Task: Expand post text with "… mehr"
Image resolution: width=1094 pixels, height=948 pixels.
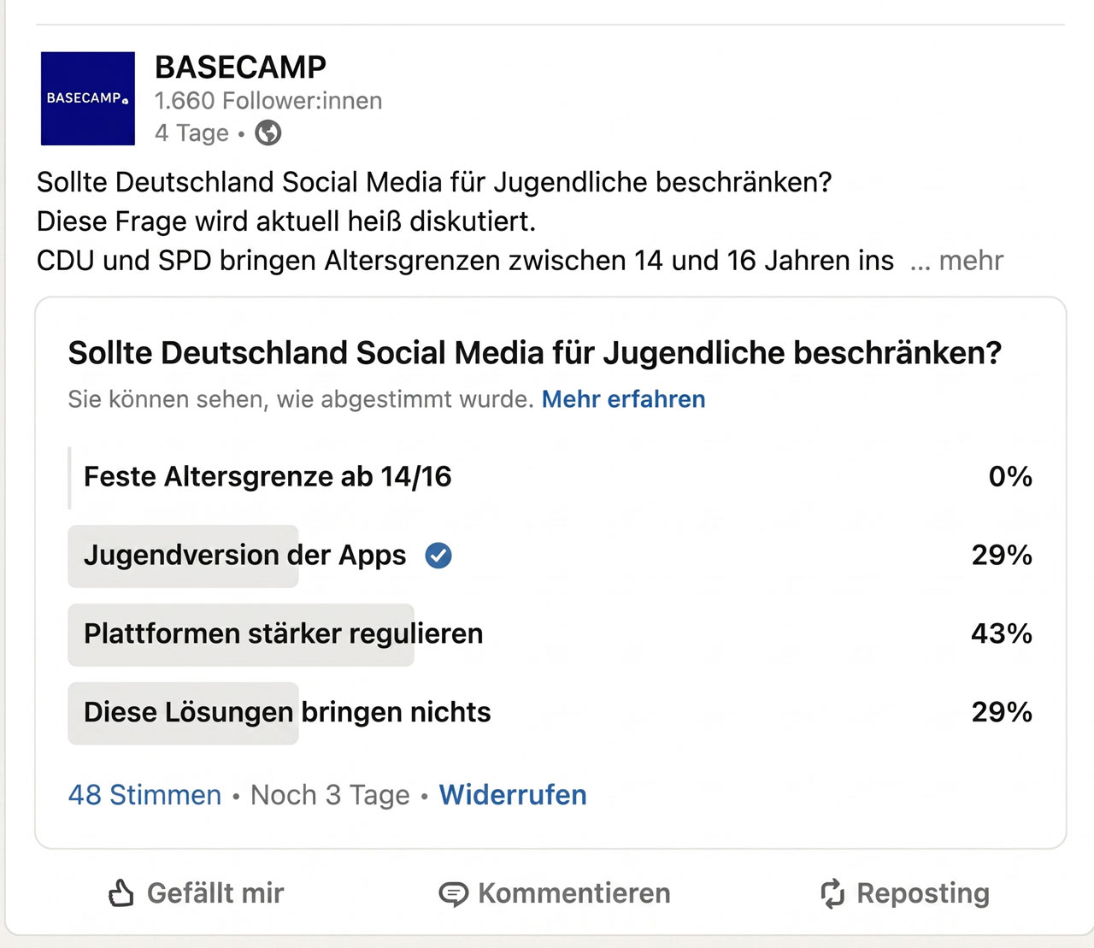Action: [957, 260]
